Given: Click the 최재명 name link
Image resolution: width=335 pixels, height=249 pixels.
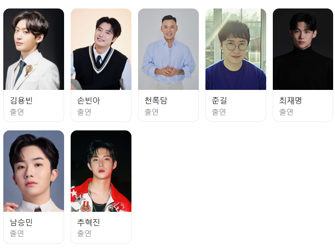Looking at the screenshot, I should 290,101.
